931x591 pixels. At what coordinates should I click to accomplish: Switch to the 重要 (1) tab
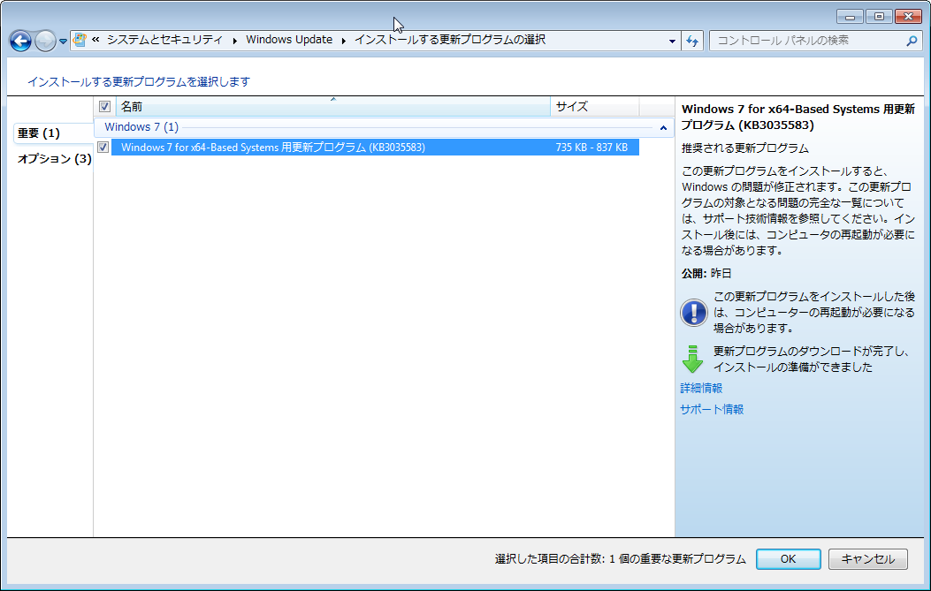point(39,133)
